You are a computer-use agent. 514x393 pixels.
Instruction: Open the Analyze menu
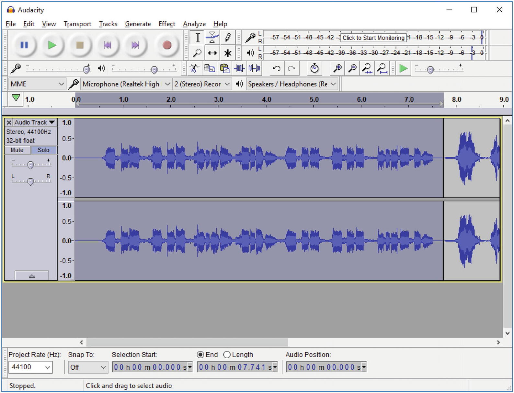click(x=194, y=24)
